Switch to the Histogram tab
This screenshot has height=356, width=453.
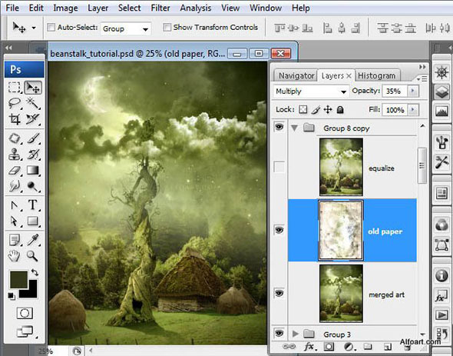[377, 76]
